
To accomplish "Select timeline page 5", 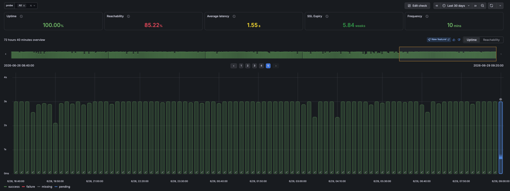I will pos(268,66).
